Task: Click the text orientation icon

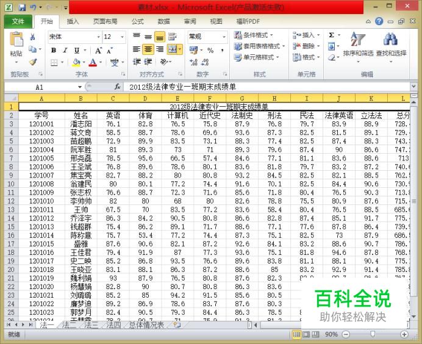Action: [x=164, y=62]
